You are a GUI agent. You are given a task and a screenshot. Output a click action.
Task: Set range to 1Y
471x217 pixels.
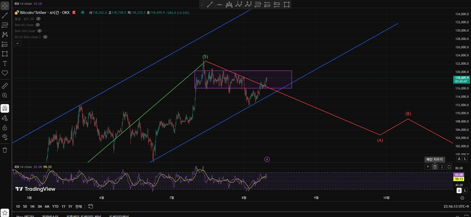[x=63, y=206]
